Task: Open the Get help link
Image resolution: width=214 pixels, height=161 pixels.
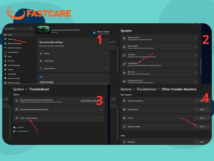Action: tap(20, 127)
